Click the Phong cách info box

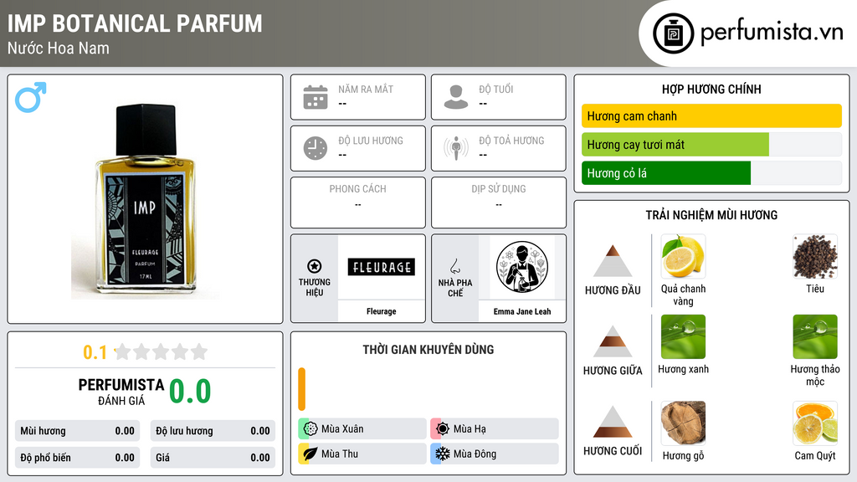(x=358, y=203)
